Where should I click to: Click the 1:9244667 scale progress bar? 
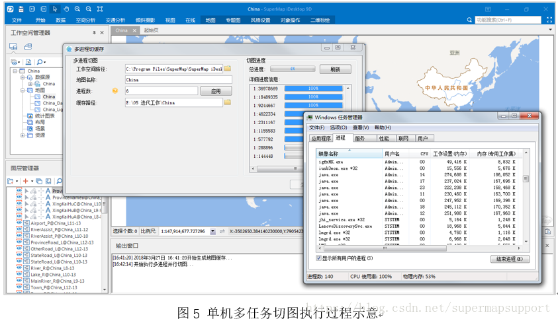pos(314,105)
